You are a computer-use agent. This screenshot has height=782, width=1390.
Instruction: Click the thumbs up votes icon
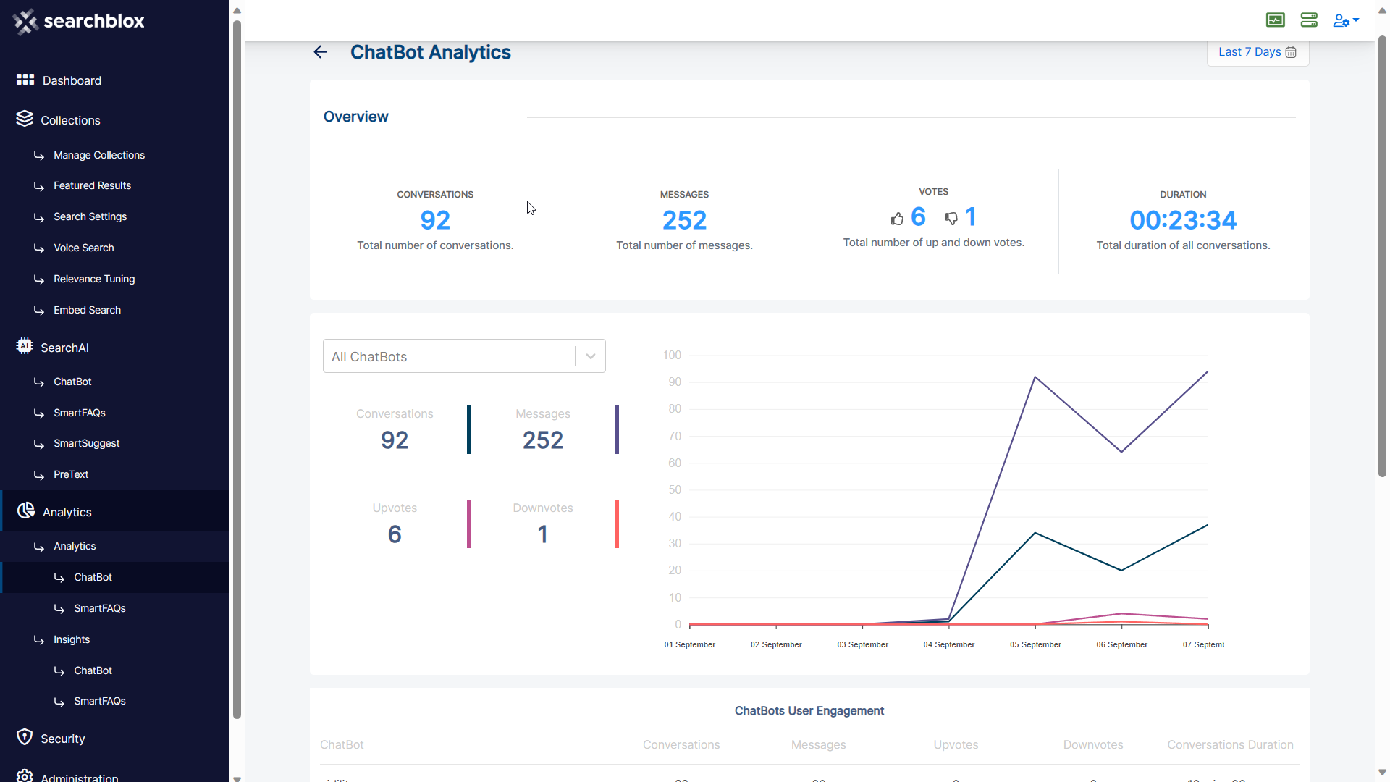tap(897, 219)
